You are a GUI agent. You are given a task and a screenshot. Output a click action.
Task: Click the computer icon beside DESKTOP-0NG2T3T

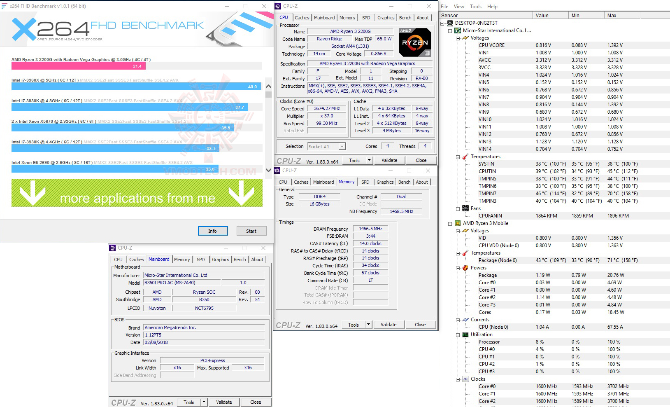(450, 23)
